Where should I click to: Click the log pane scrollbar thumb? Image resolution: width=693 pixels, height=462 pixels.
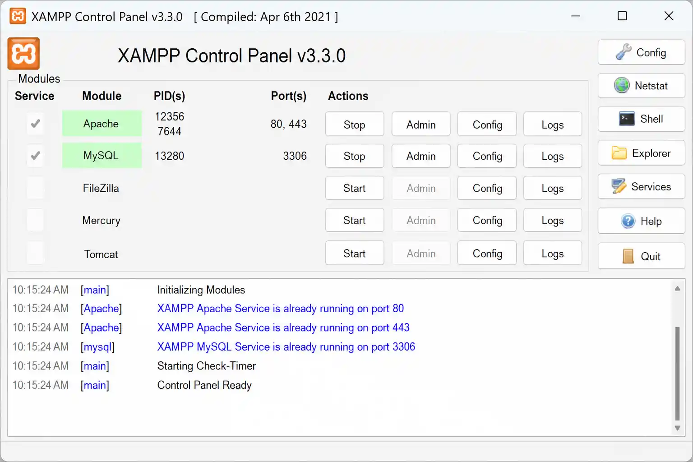click(677, 373)
